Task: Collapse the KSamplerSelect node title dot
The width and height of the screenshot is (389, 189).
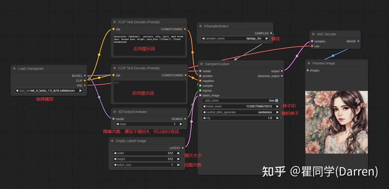Action: pos(201,26)
